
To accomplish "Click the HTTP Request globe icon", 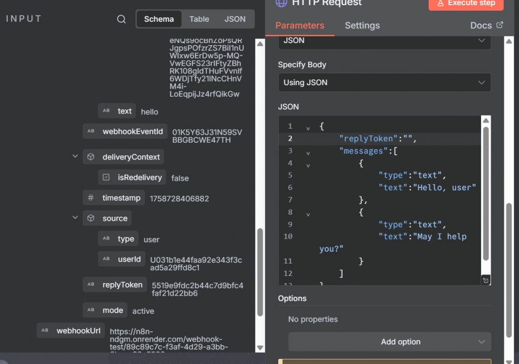I will pos(281,3).
